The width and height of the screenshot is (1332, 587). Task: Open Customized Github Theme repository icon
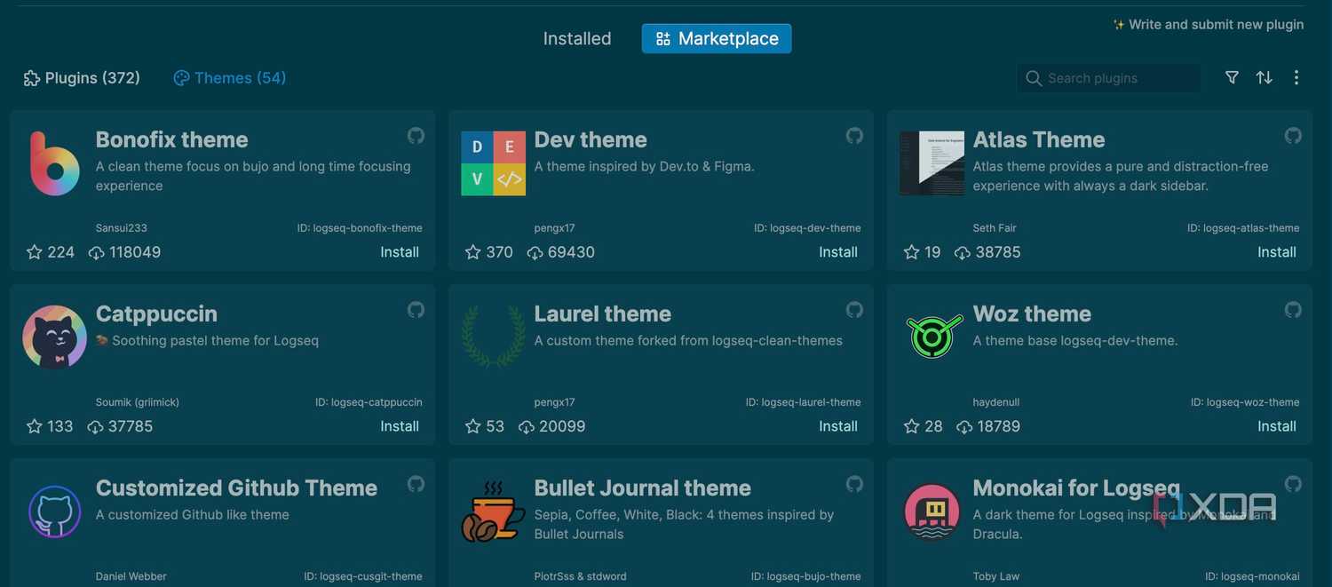(x=416, y=484)
